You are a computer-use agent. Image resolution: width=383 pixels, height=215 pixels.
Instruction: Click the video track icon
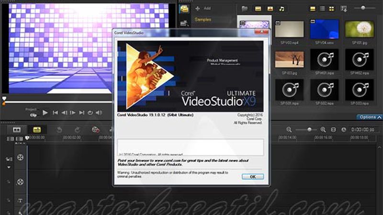pos(20,158)
